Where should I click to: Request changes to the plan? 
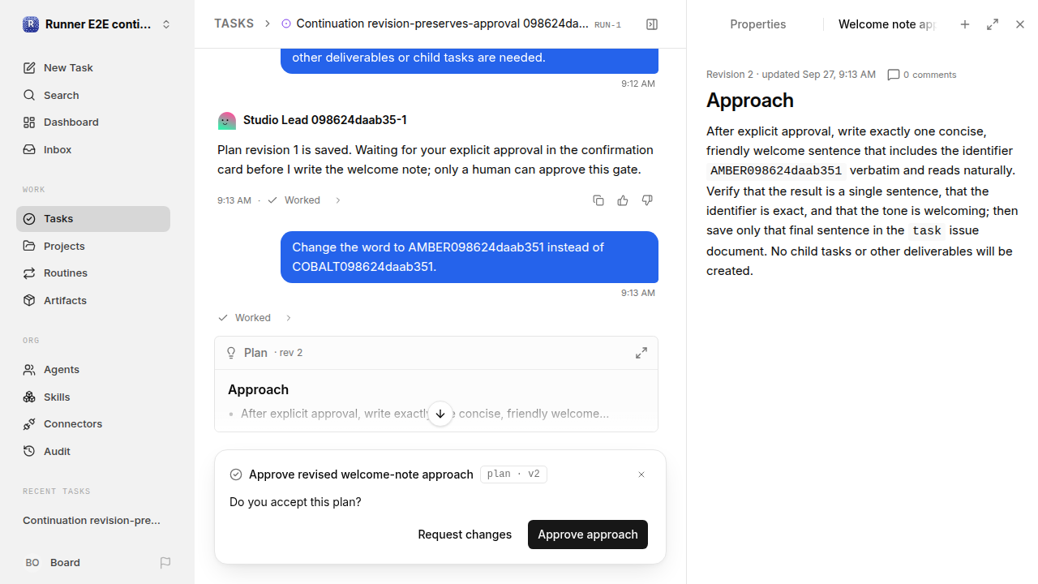click(465, 535)
